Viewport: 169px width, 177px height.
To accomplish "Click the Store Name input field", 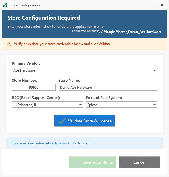I will pos(108,87).
